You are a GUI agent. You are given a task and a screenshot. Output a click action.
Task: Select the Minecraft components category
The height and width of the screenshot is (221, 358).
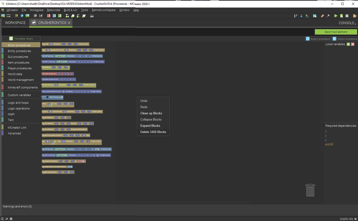tap(21, 87)
